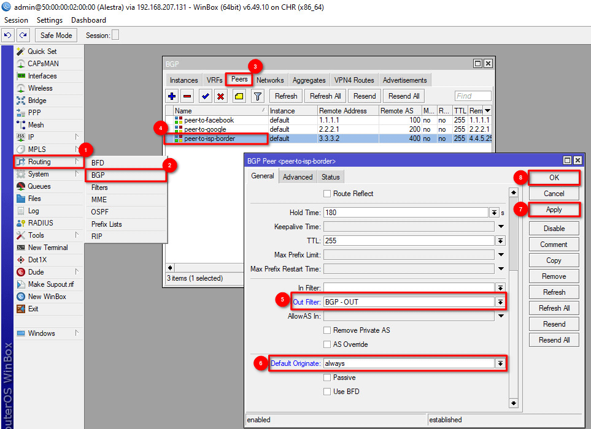
Task: Click the yellow comment note icon
Action: 239,96
